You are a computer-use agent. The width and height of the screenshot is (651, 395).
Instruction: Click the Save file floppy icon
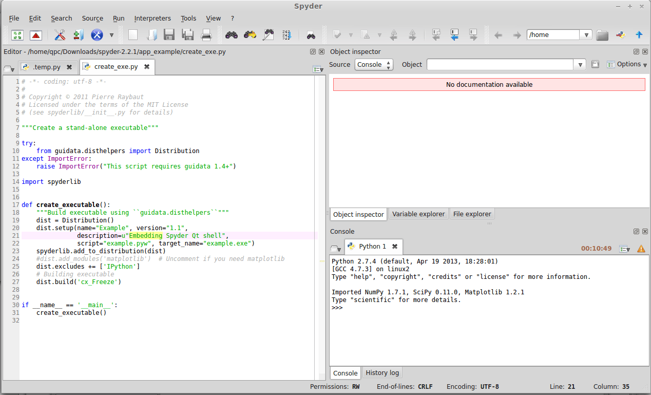pos(169,35)
